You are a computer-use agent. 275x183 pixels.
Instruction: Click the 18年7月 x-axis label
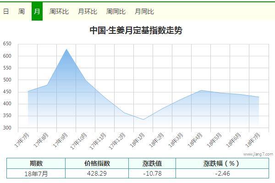253,140
